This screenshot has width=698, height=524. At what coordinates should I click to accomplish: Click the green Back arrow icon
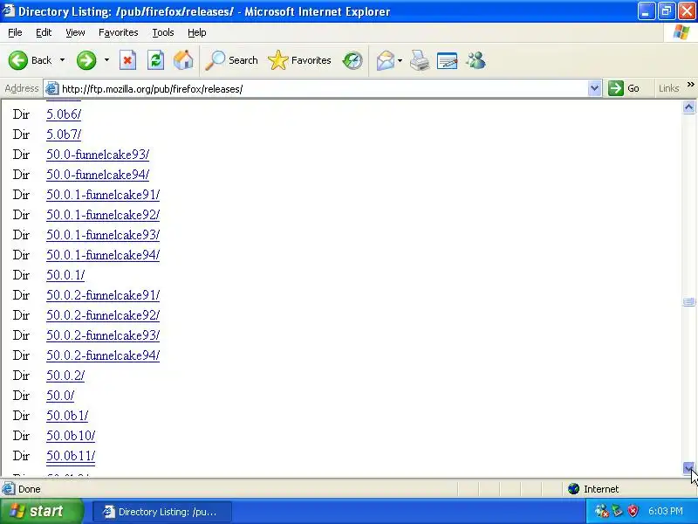18,60
